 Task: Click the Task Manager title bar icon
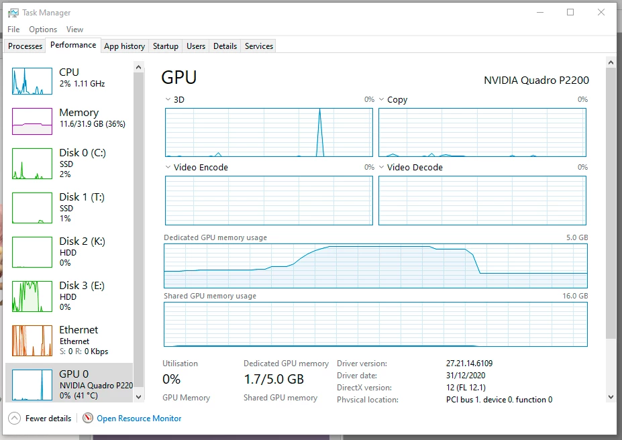13,13
